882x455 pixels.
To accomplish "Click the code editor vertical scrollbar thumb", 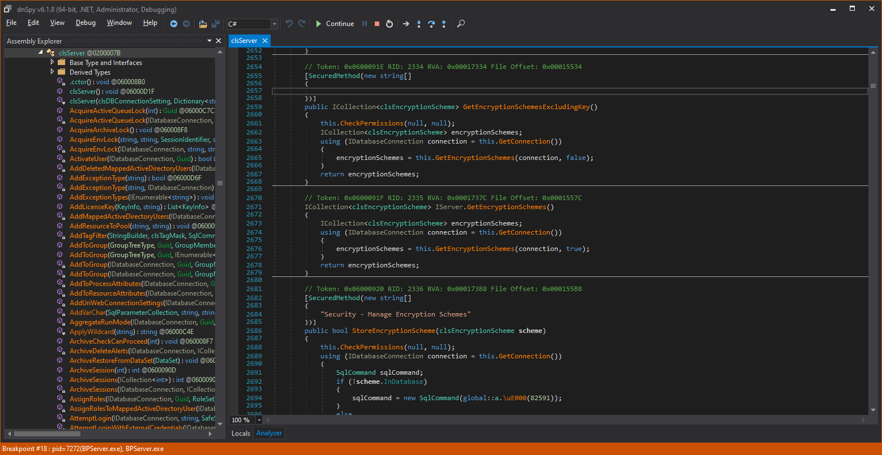I will point(873,86).
